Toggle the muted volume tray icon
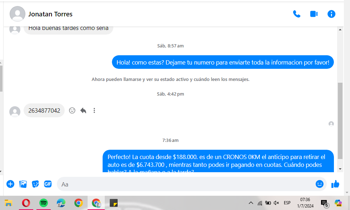This screenshot has height=210, width=350. 276,203
